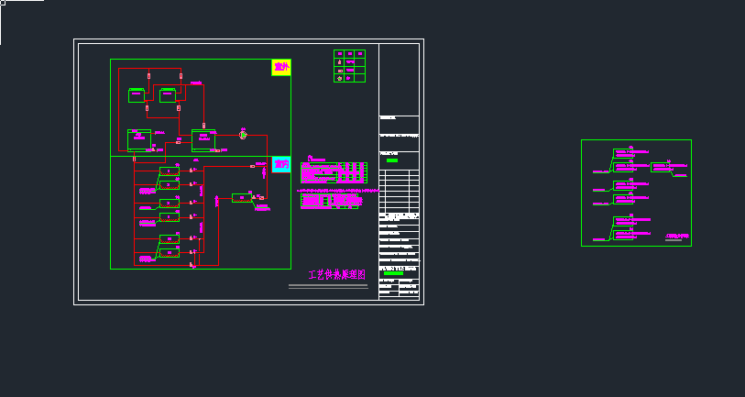Click the upper magenta notes table
This screenshot has height=397, width=745.
pos(334,173)
